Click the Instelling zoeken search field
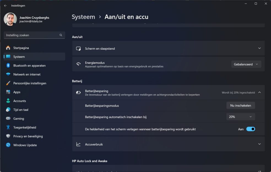This screenshot has height=172, width=271. (x=32, y=35)
